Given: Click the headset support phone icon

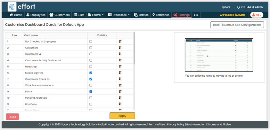Looking at the screenshot, I should click(238, 7).
